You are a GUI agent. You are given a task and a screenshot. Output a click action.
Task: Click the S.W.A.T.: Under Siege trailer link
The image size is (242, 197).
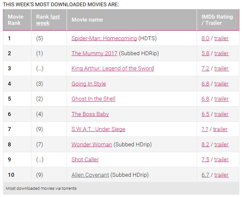tap(220, 129)
